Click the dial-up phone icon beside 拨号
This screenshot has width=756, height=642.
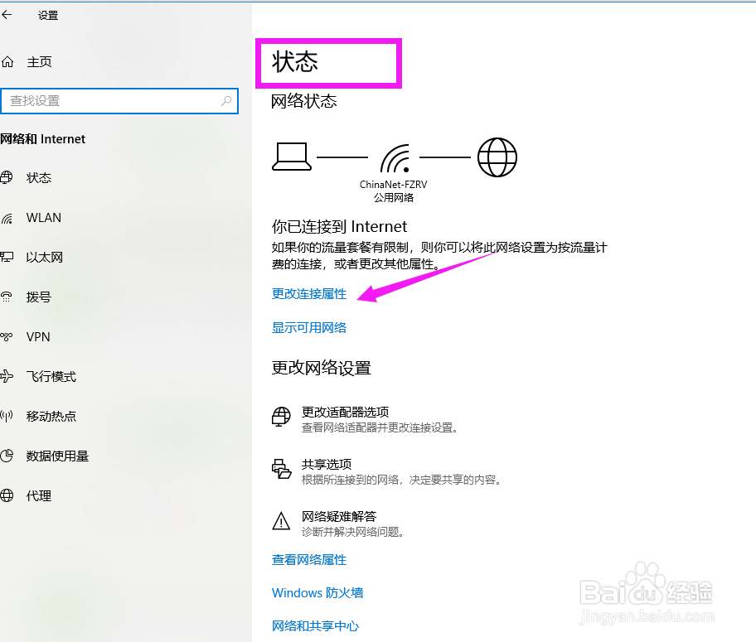[x=12, y=297]
